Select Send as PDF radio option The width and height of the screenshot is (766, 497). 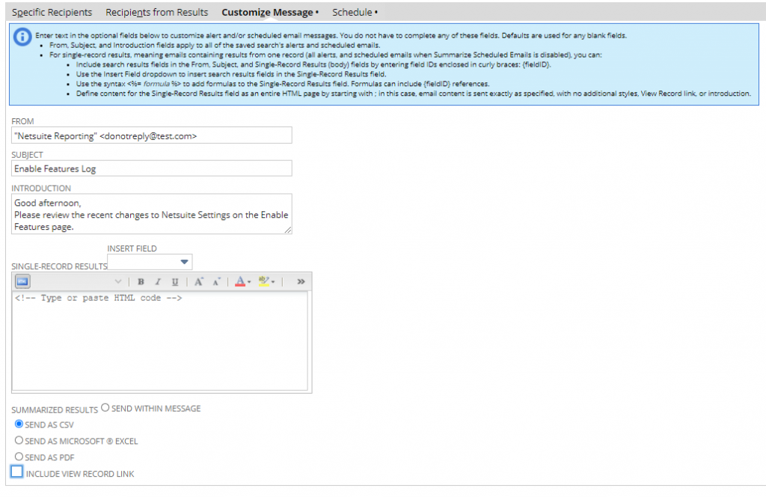pos(19,456)
